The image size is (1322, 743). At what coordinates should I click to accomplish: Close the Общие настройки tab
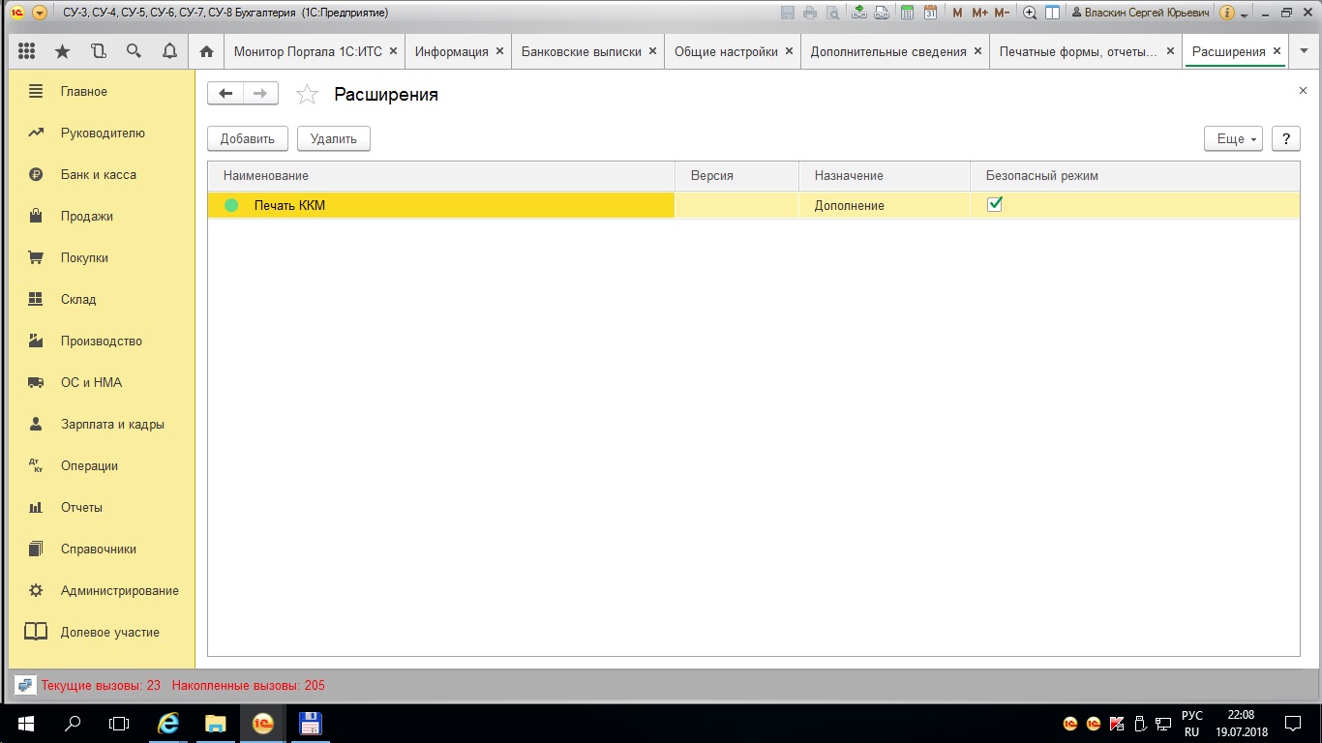789,51
